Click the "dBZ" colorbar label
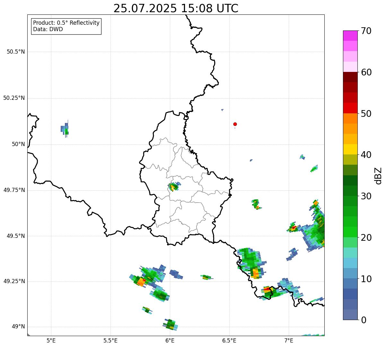This screenshot has height=347, width=386. click(378, 176)
